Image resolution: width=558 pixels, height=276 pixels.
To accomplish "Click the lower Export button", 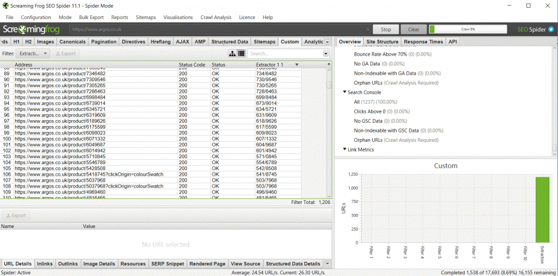I will [x=16, y=215].
